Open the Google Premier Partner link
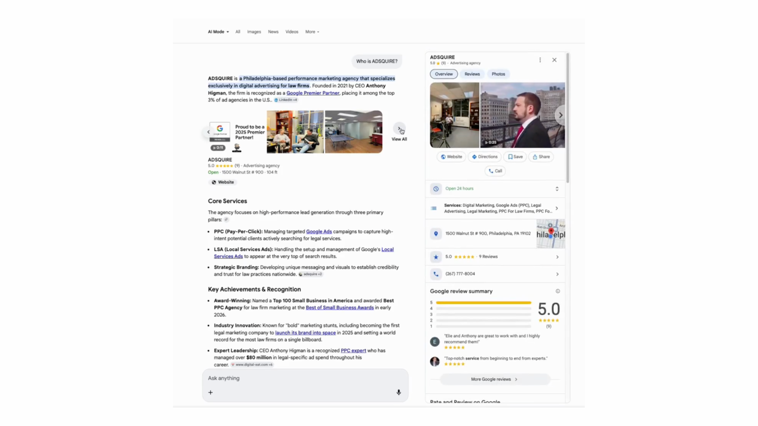This screenshot has height=426, width=758. [x=312, y=93]
